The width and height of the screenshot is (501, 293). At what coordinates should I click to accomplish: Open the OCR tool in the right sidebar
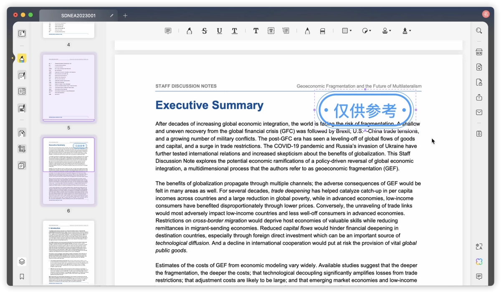pyautogui.click(x=479, y=52)
